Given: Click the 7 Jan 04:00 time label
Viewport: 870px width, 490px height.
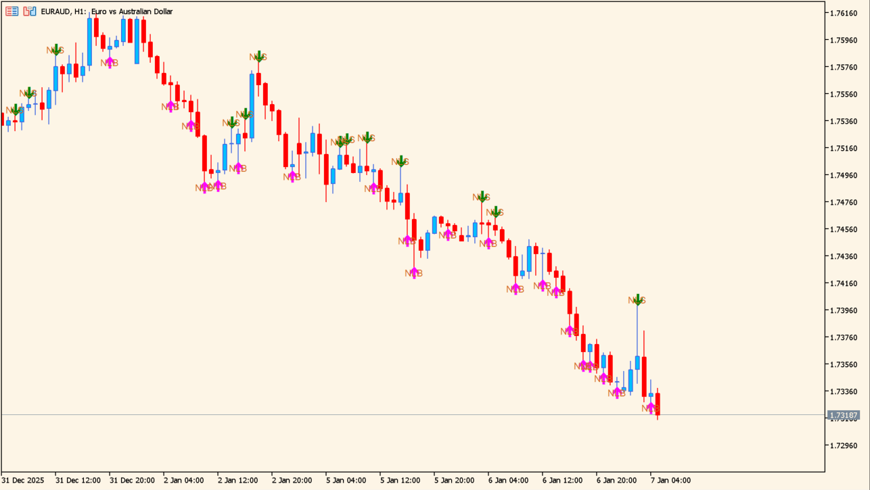Looking at the screenshot, I should click(670, 481).
